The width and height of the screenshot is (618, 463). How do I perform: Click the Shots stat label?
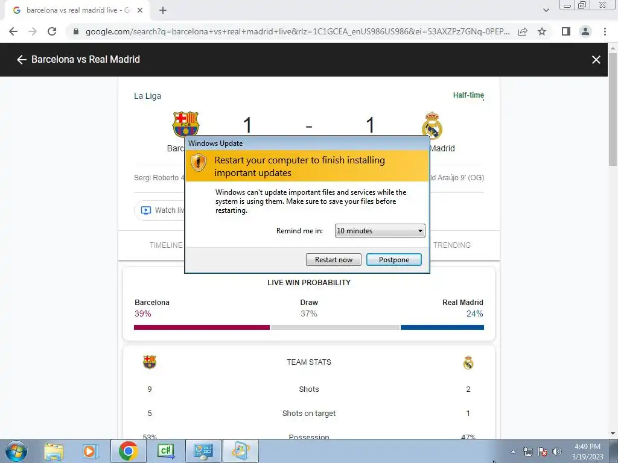(x=308, y=389)
